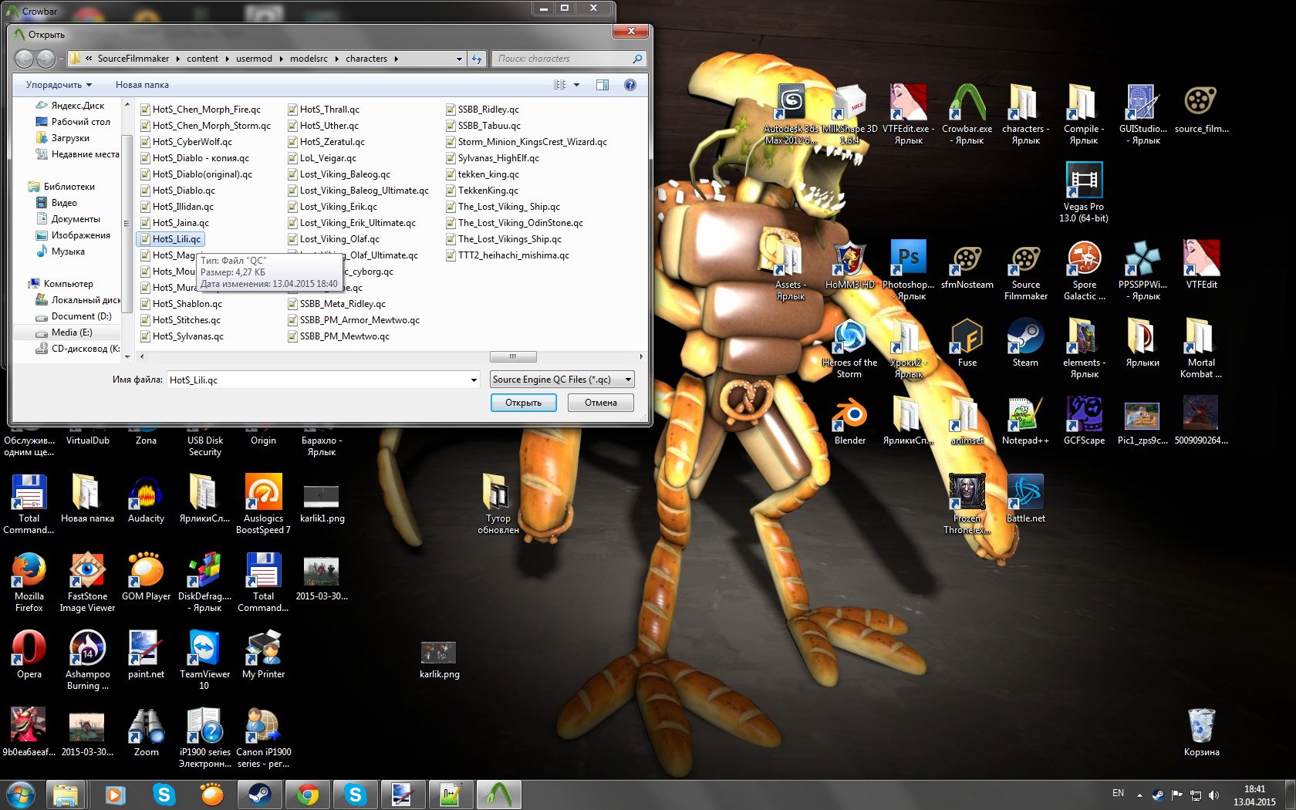
Task: Click the horizontal scrollbar thumb in file list
Action: point(513,356)
